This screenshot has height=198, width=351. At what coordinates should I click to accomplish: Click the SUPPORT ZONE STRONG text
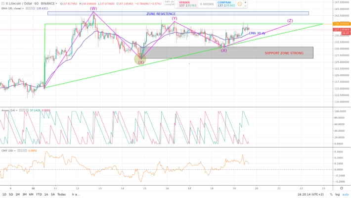(x=284, y=53)
